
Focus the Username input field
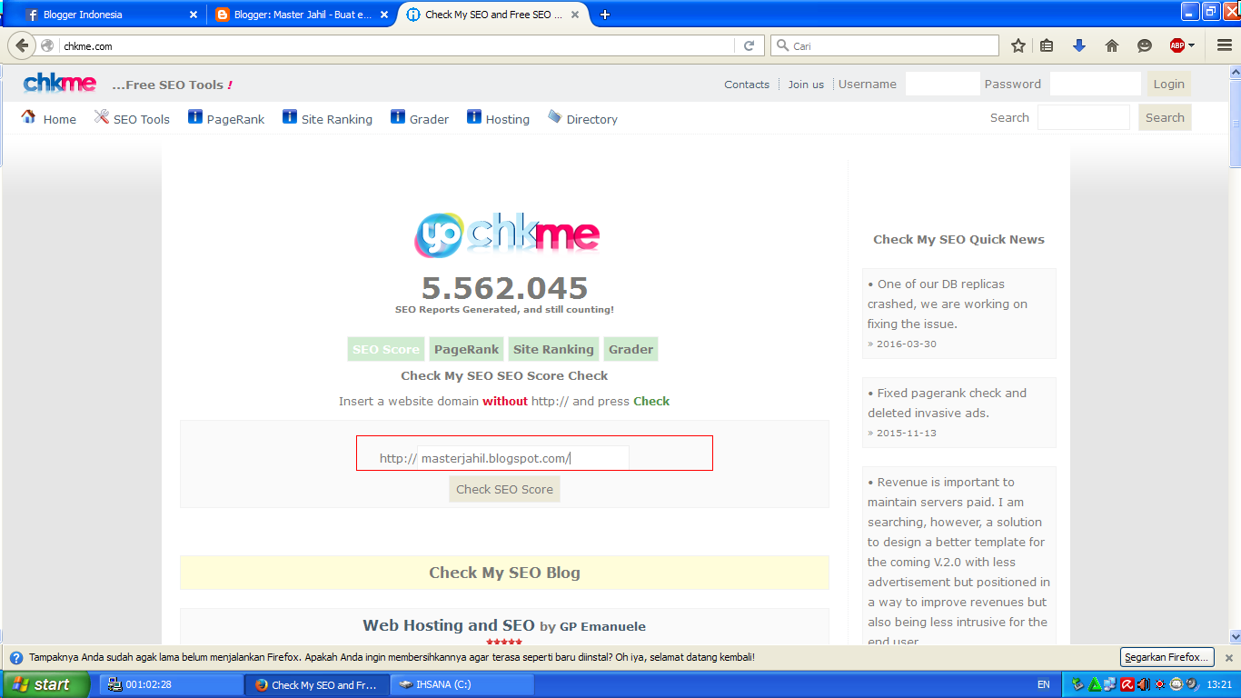[x=942, y=84]
